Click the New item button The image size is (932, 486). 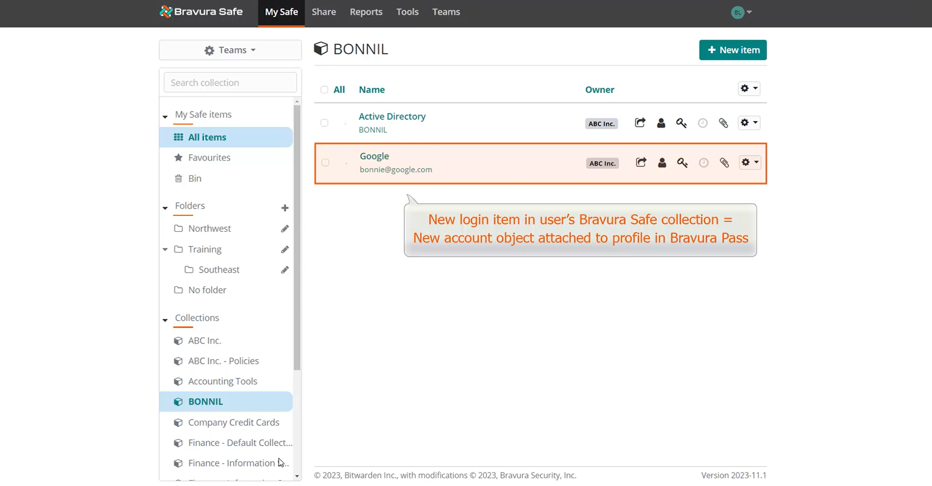(x=732, y=50)
